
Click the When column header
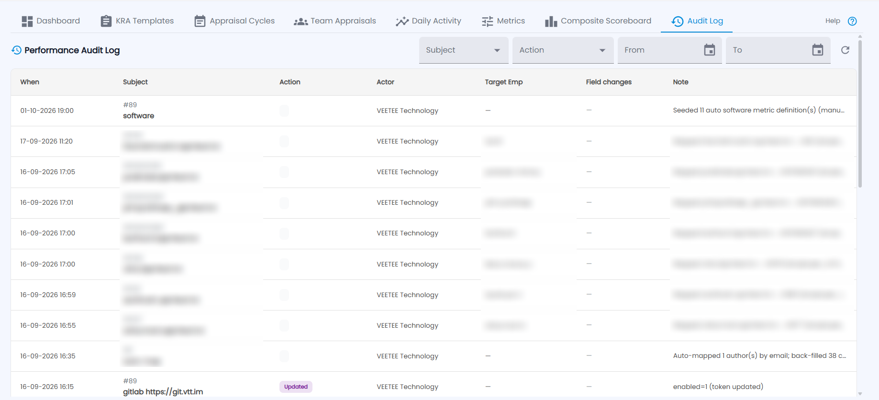coord(30,82)
